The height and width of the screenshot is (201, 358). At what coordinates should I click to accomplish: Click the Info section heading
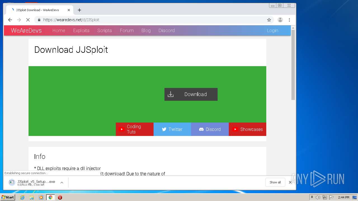tap(40, 157)
